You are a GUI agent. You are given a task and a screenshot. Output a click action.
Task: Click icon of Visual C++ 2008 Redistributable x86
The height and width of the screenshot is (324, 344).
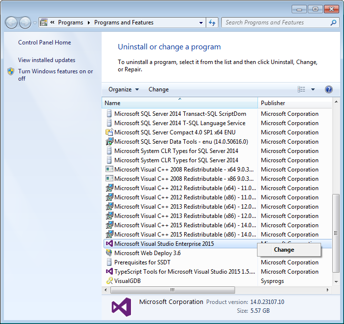point(109,178)
